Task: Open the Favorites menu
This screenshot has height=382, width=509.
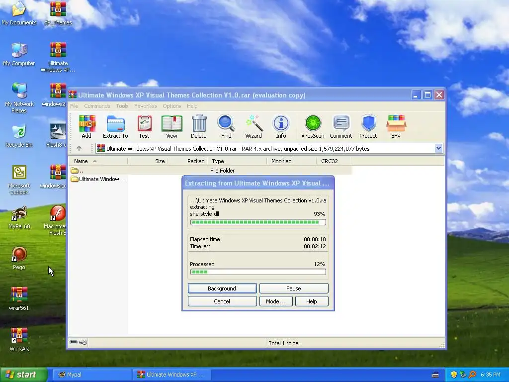Action: pos(146,106)
